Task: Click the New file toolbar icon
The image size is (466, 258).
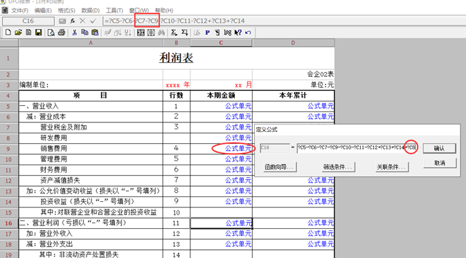Action: (x=8, y=33)
